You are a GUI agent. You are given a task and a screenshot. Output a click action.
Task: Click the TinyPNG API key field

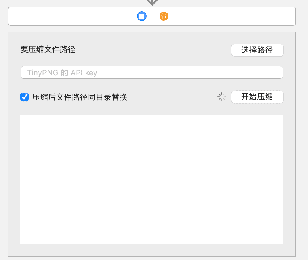pos(152,72)
